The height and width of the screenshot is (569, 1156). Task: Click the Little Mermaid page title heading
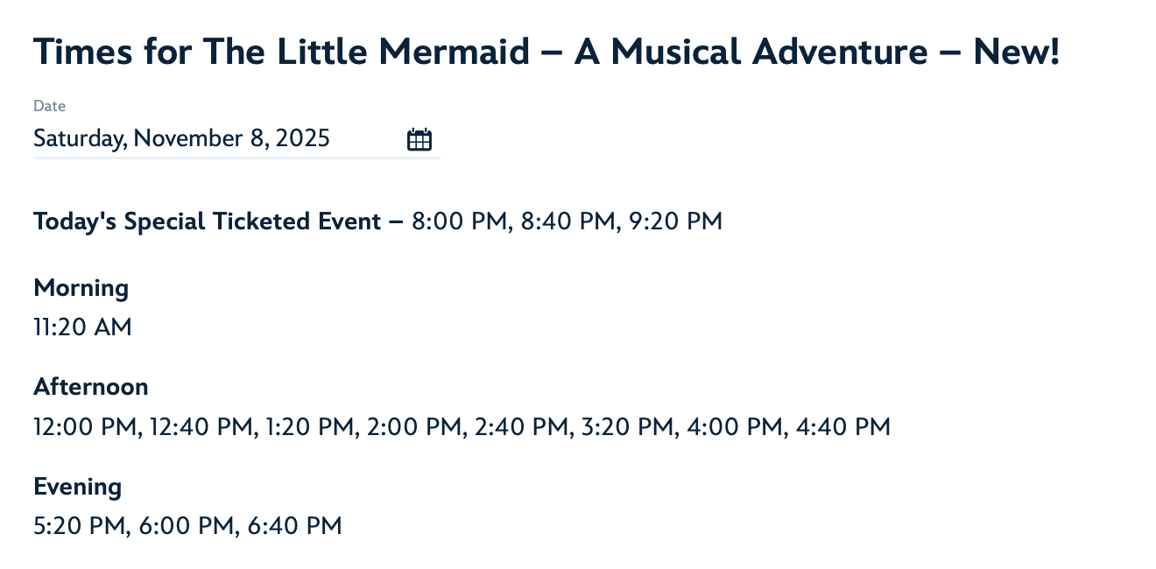546,53
